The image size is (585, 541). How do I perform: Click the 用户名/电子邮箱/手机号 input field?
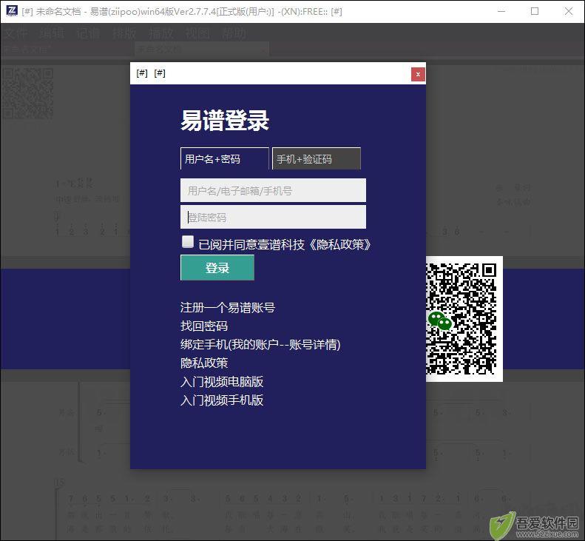point(273,190)
